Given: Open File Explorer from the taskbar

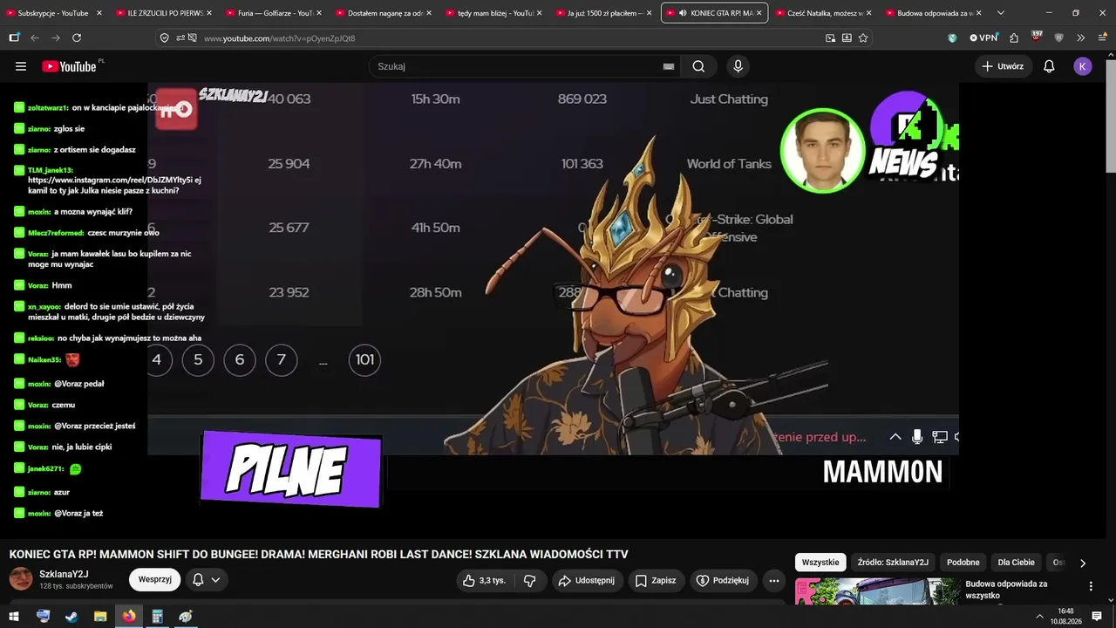Looking at the screenshot, I should [x=100, y=617].
